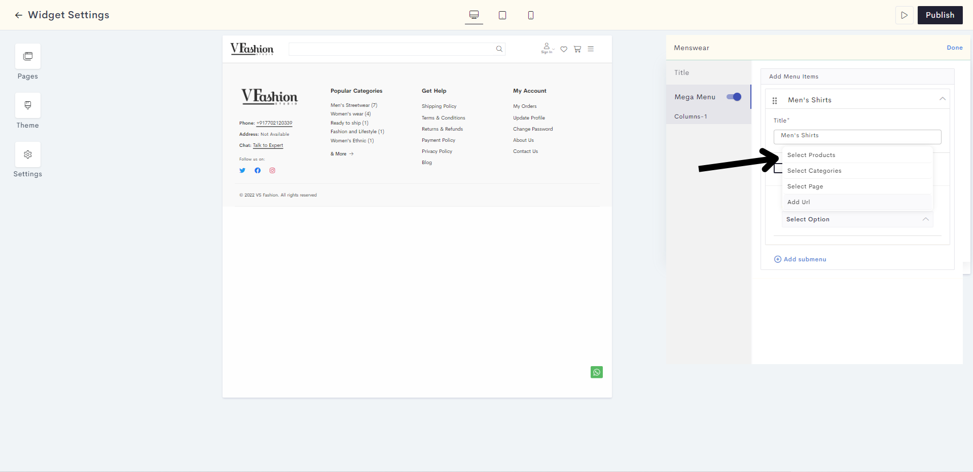Click the plus icon beside Add submenu
Screen dimensions: 973x472
[778, 259]
